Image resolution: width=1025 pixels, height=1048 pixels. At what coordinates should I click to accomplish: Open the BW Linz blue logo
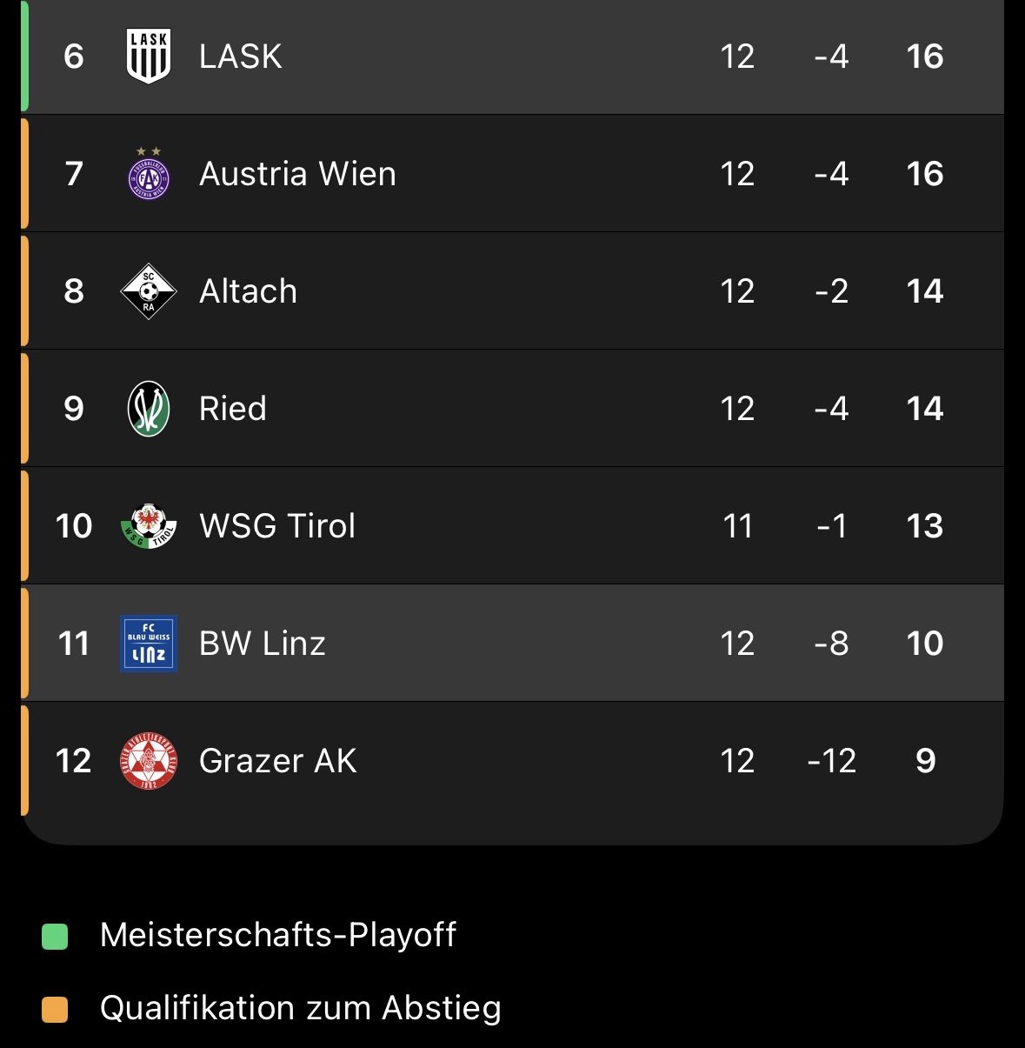point(149,644)
